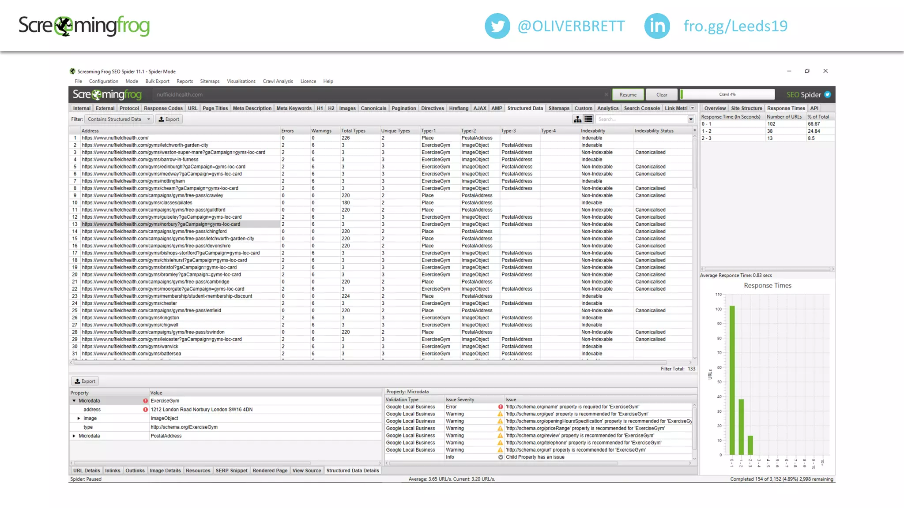Switch to tree view icon
Image resolution: width=904 pixels, height=508 pixels.
577,119
